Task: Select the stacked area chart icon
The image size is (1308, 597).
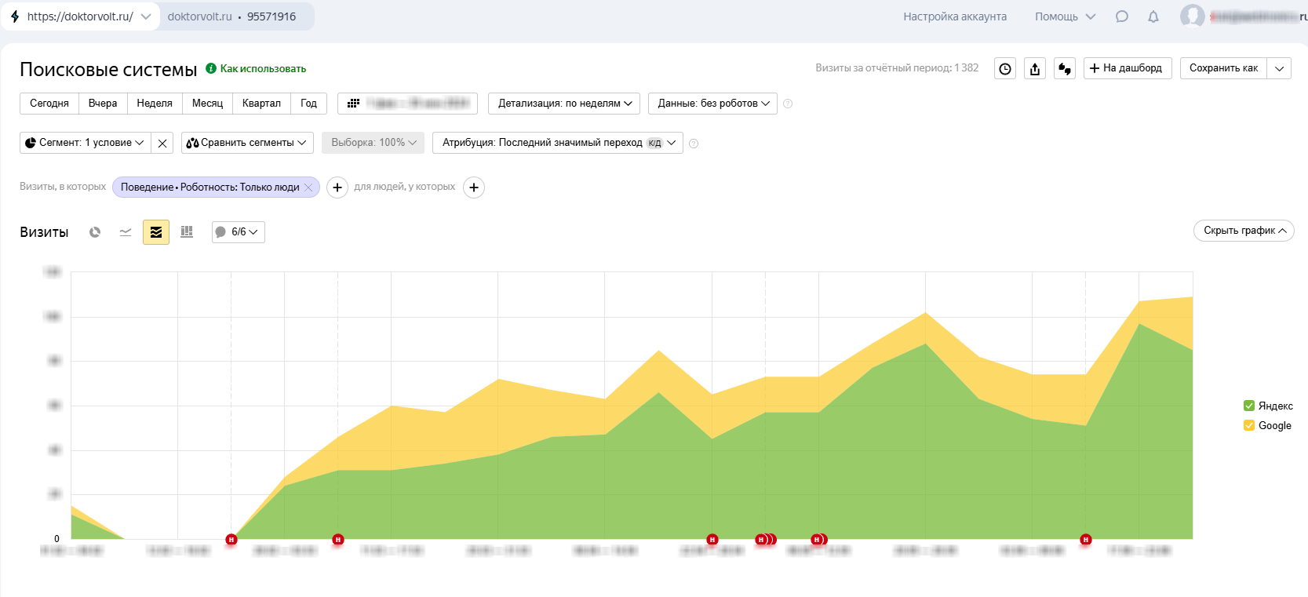Action: pos(156,232)
